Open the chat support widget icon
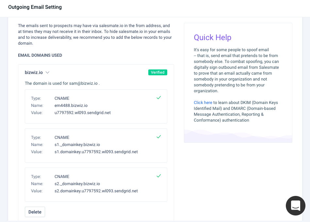Screen dimensions: 310x222 pos(295,206)
